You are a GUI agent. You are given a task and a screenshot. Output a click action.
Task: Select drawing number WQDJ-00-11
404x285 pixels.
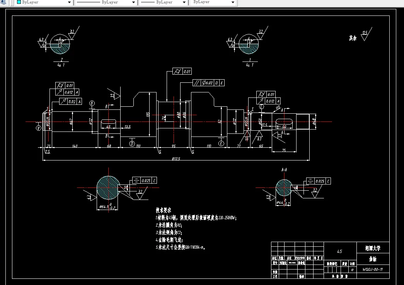[373, 269]
